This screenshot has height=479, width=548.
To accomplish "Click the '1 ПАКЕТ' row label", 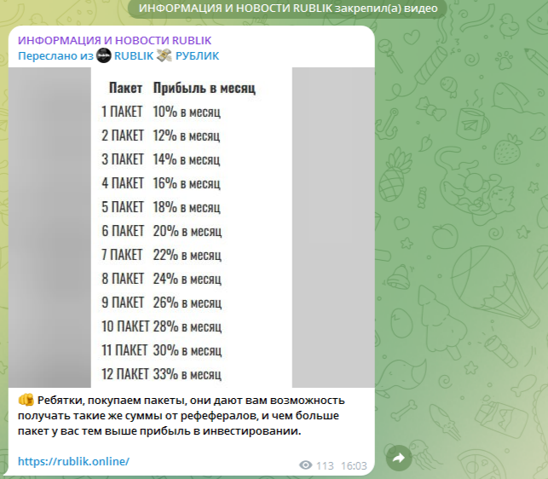I will click(122, 112).
